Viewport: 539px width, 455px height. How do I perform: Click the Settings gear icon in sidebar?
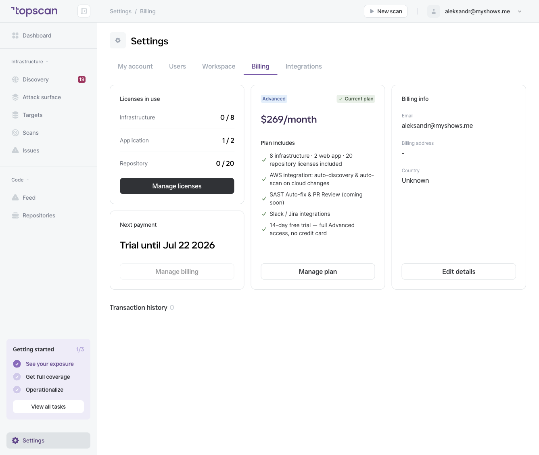click(x=15, y=440)
